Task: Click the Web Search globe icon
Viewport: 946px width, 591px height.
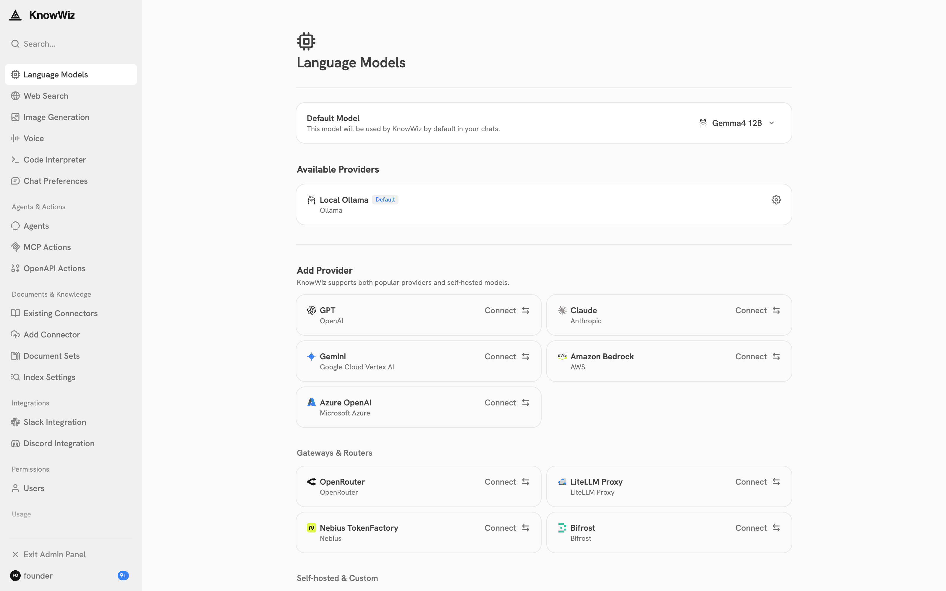Action: (15, 96)
